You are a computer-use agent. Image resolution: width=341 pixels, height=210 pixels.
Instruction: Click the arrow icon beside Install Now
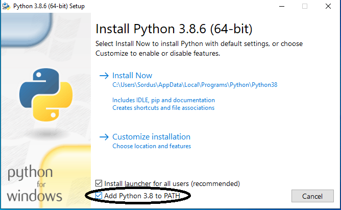click(104, 76)
